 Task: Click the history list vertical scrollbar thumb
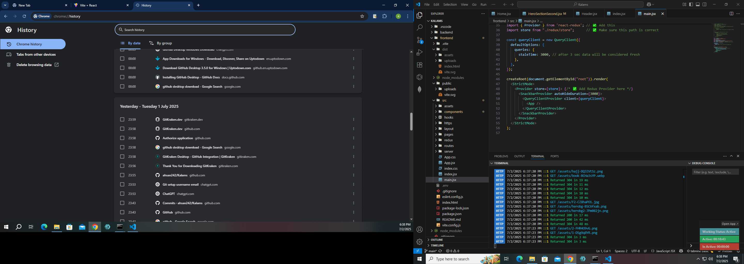coord(411,122)
